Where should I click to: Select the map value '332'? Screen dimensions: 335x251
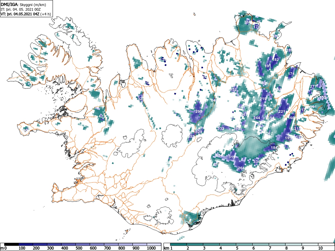[221, 129]
